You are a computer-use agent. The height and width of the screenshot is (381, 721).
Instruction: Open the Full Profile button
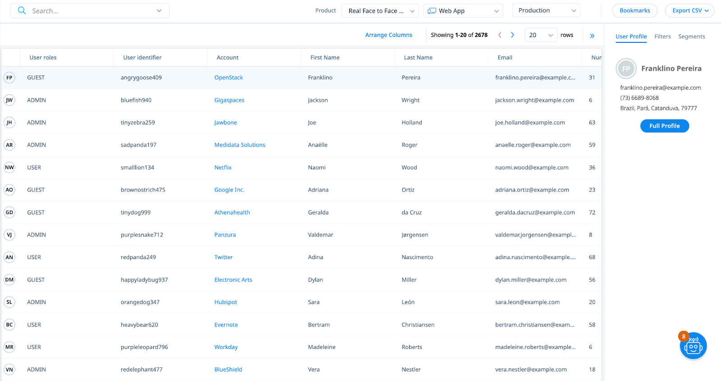click(x=665, y=126)
